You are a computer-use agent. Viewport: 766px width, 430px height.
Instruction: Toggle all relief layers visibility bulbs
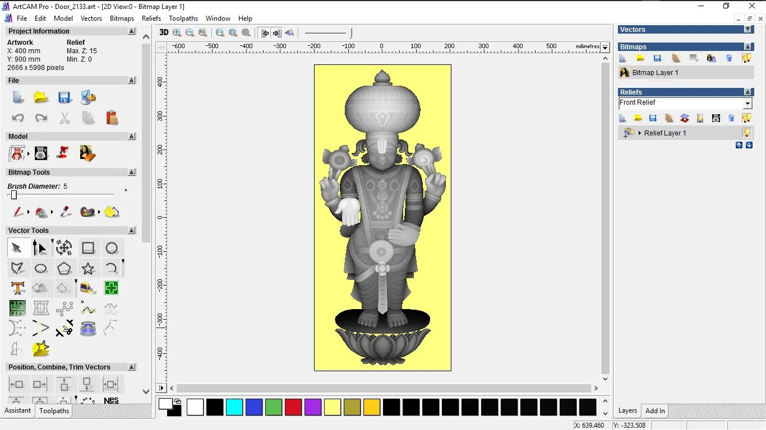746,118
